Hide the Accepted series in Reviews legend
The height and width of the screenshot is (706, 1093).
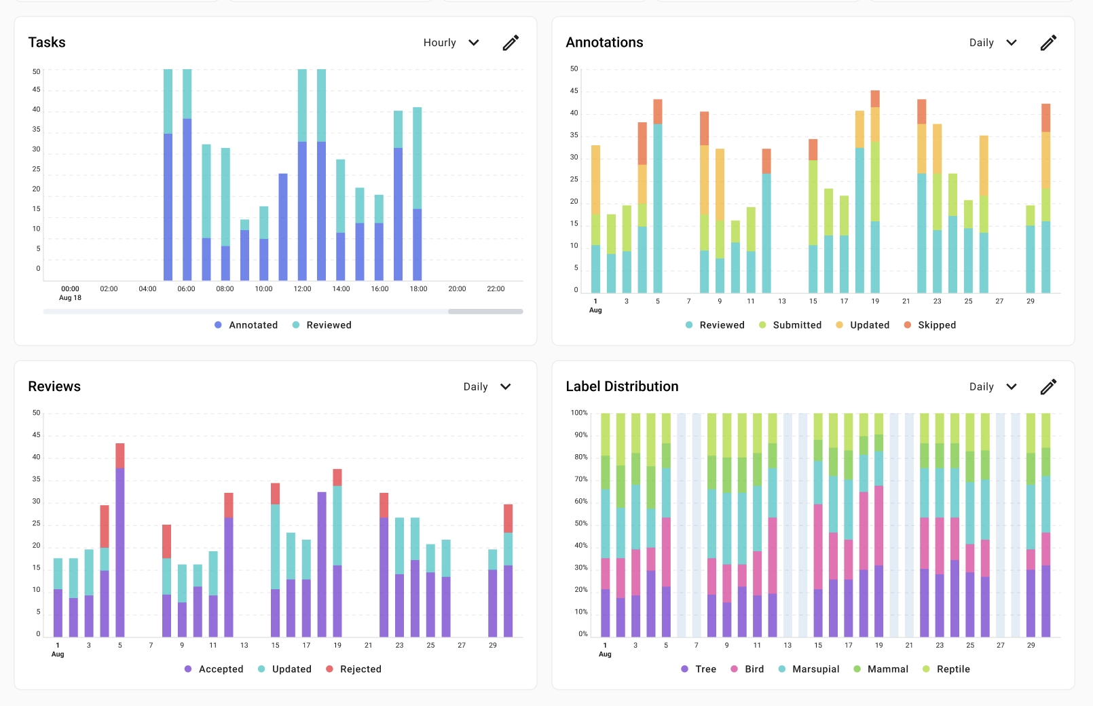[x=214, y=669]
